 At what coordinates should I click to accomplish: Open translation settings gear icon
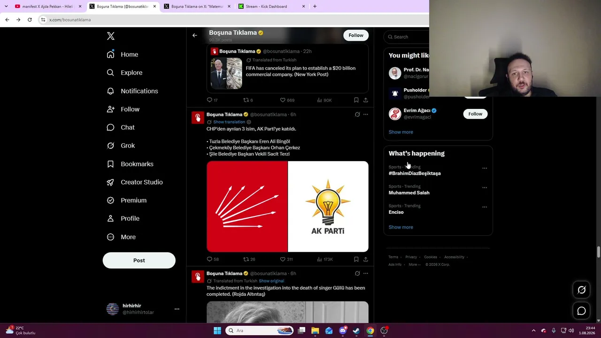249,122
